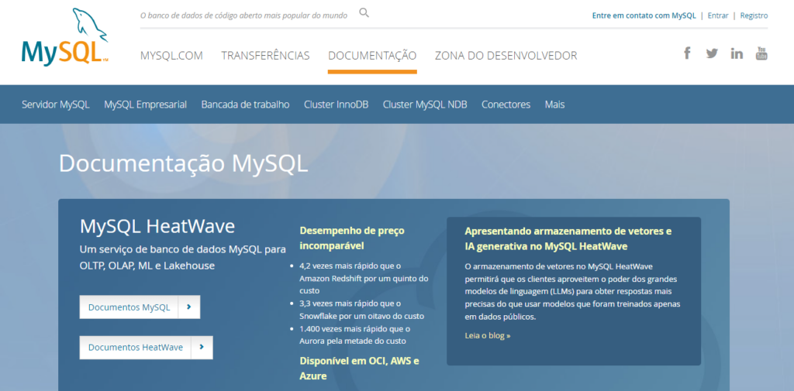Follow the Leia o blog link
The width and height of the screenshot is (794, 391).
pyautogui.click(x=487, y=335)
